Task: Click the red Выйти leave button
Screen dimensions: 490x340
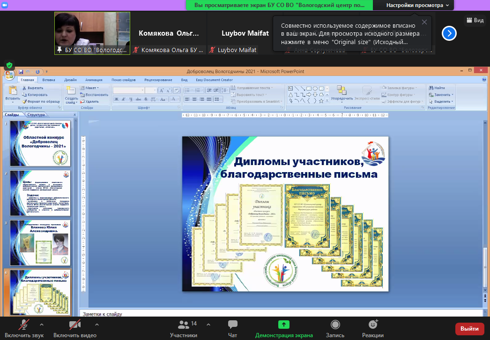Action: (469, 329)
